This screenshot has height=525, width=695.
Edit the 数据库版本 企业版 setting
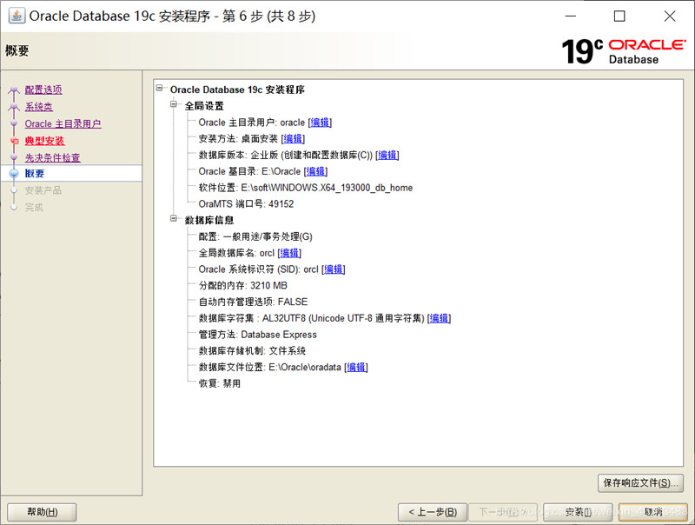[x=387, y=156]
